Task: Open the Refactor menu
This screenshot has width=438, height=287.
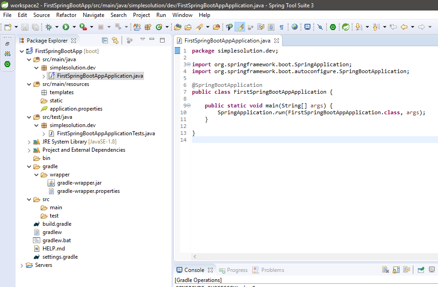Action: click(x=66, y=15)
